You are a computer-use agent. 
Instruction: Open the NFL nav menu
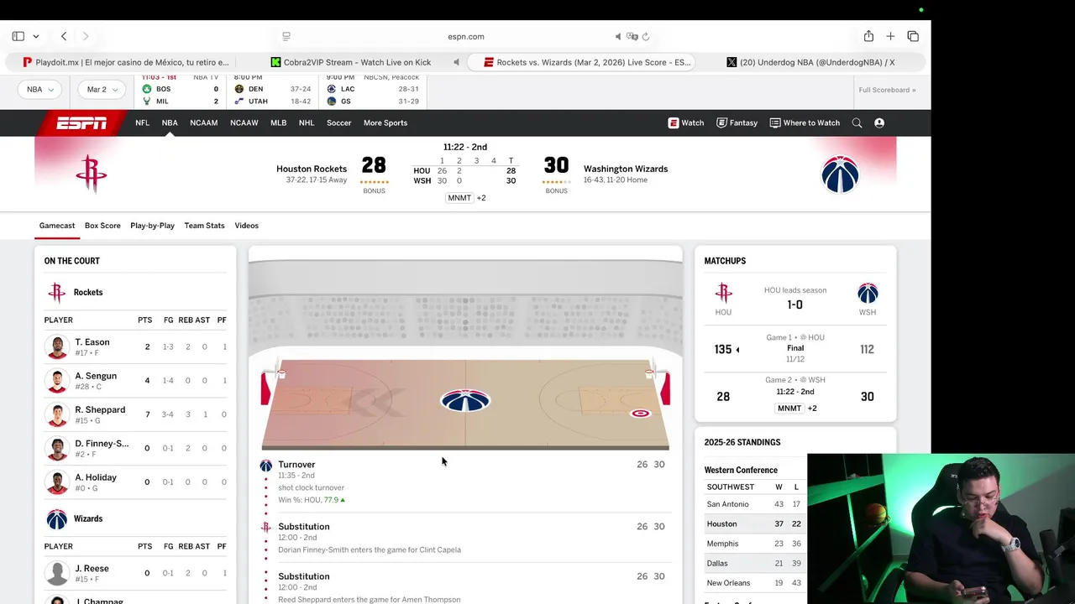tap(143, 122)
